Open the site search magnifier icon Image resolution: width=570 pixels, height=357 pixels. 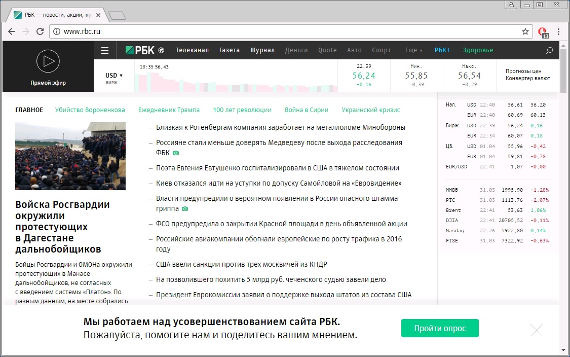(549, 50)
